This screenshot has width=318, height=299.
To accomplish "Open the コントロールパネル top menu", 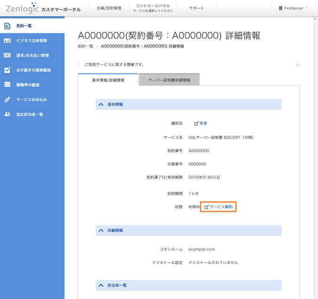I will click(153, 8).
